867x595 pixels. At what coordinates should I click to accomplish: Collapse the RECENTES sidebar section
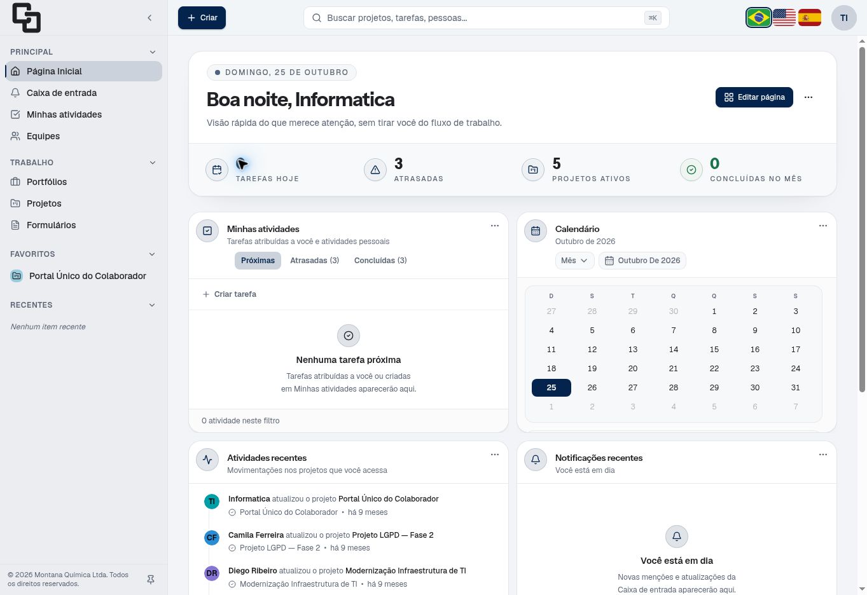coord(152,305)
